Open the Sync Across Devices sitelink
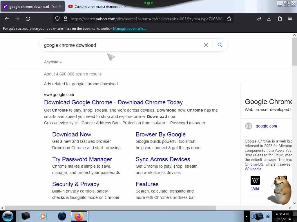The height and width of the screenshot is (222, 297). (x=163, y=159)
